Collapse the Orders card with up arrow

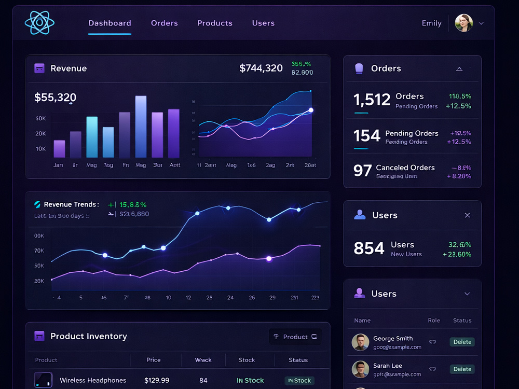click(459, 69)
